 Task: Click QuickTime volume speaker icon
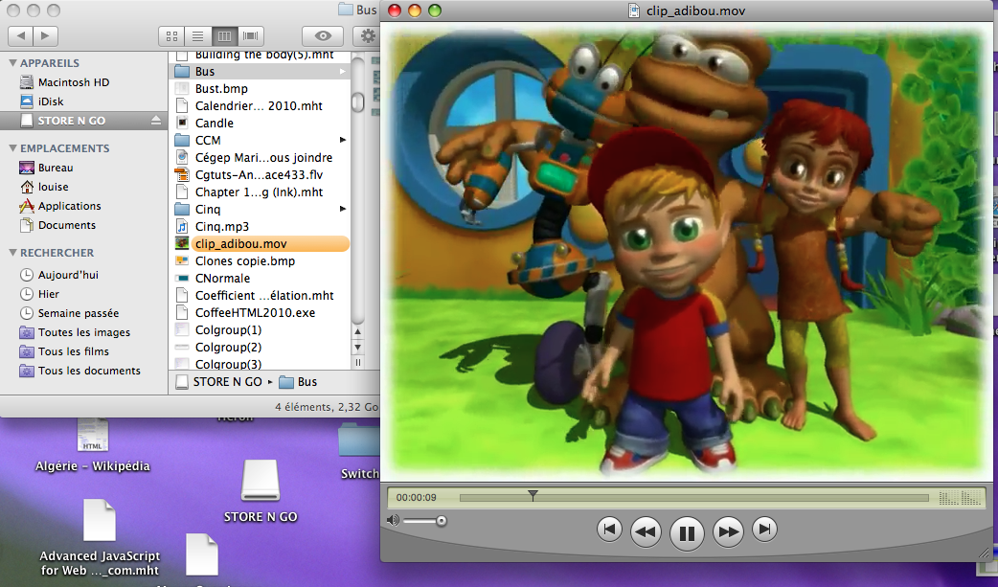(393, 520)
